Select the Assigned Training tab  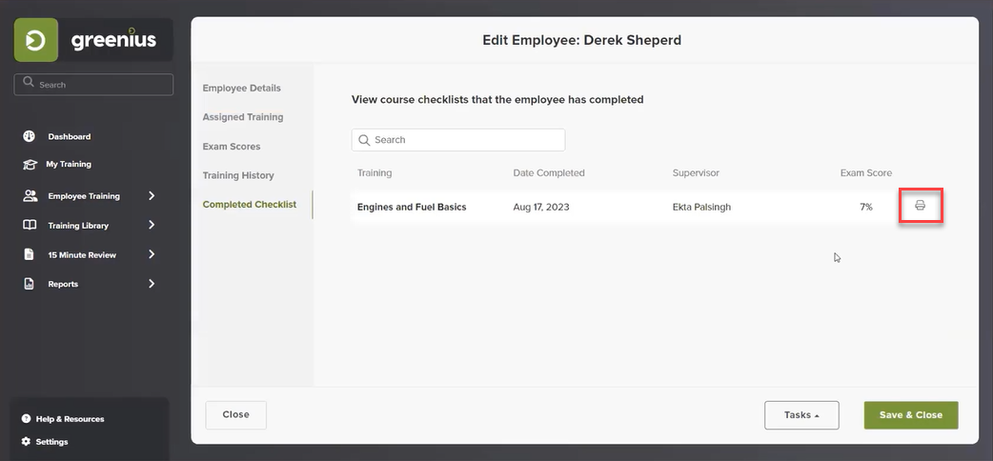[243, 117]
